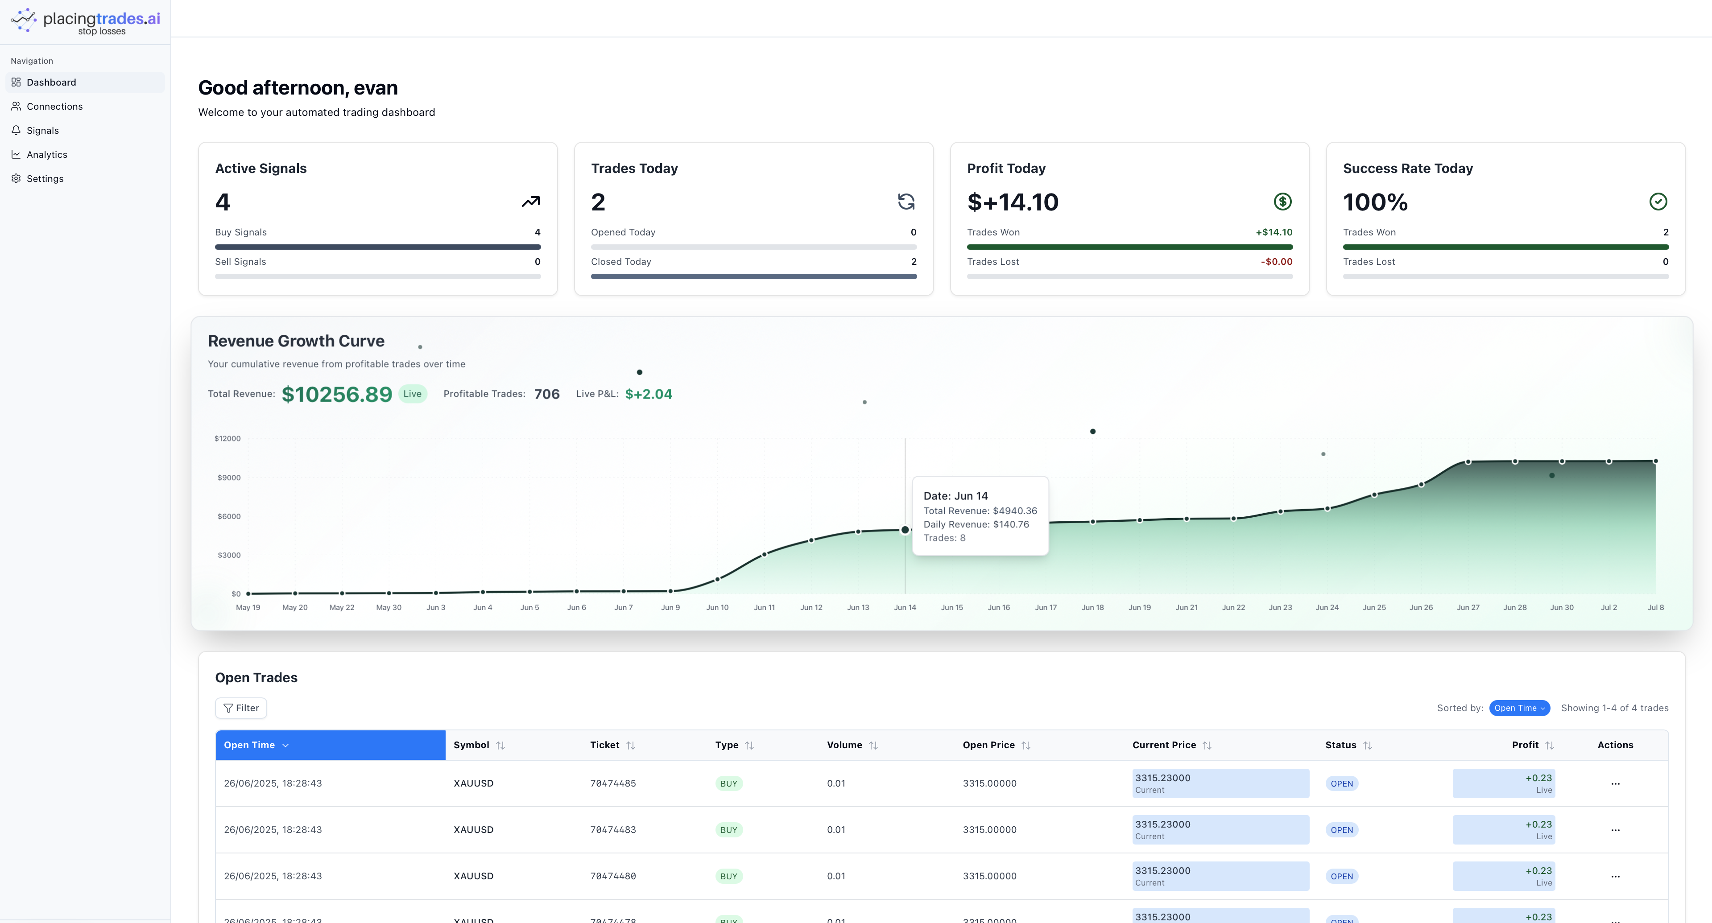The width and height of the screenshot is (1712, 923).
Task: Sort by Type column arrows icon
Action: pyautogui.click(x=749, y=746)
